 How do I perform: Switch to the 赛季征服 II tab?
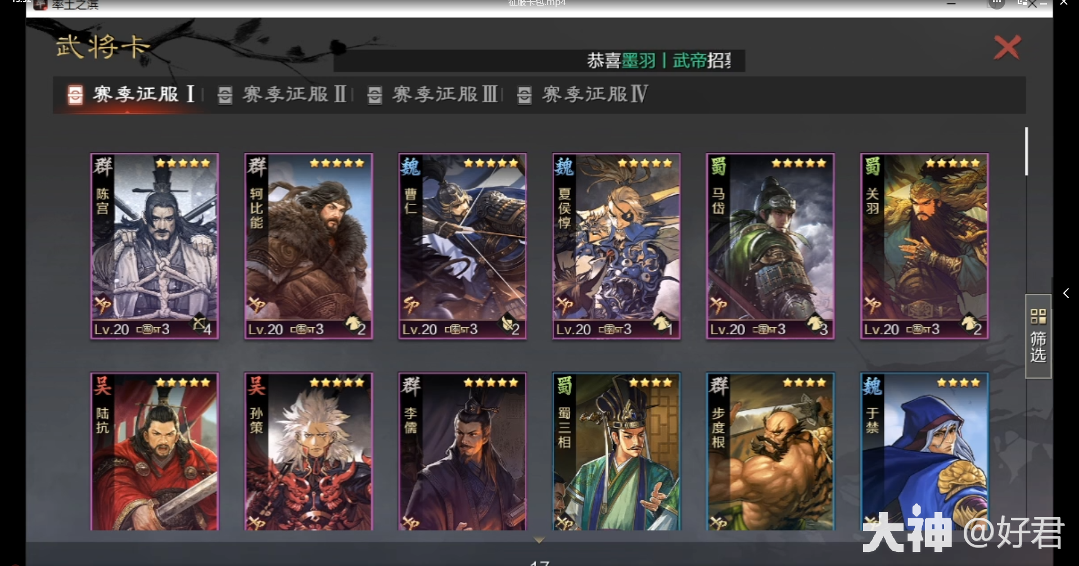coord(282,94)
